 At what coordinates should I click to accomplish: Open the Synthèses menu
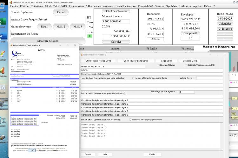pos(171,6)
